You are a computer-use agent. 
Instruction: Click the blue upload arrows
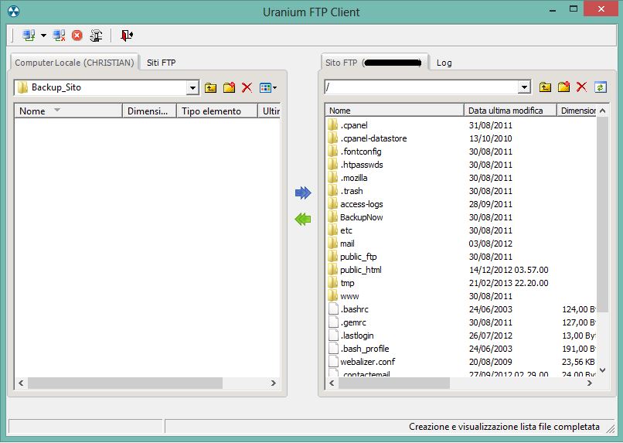[303, 193]
